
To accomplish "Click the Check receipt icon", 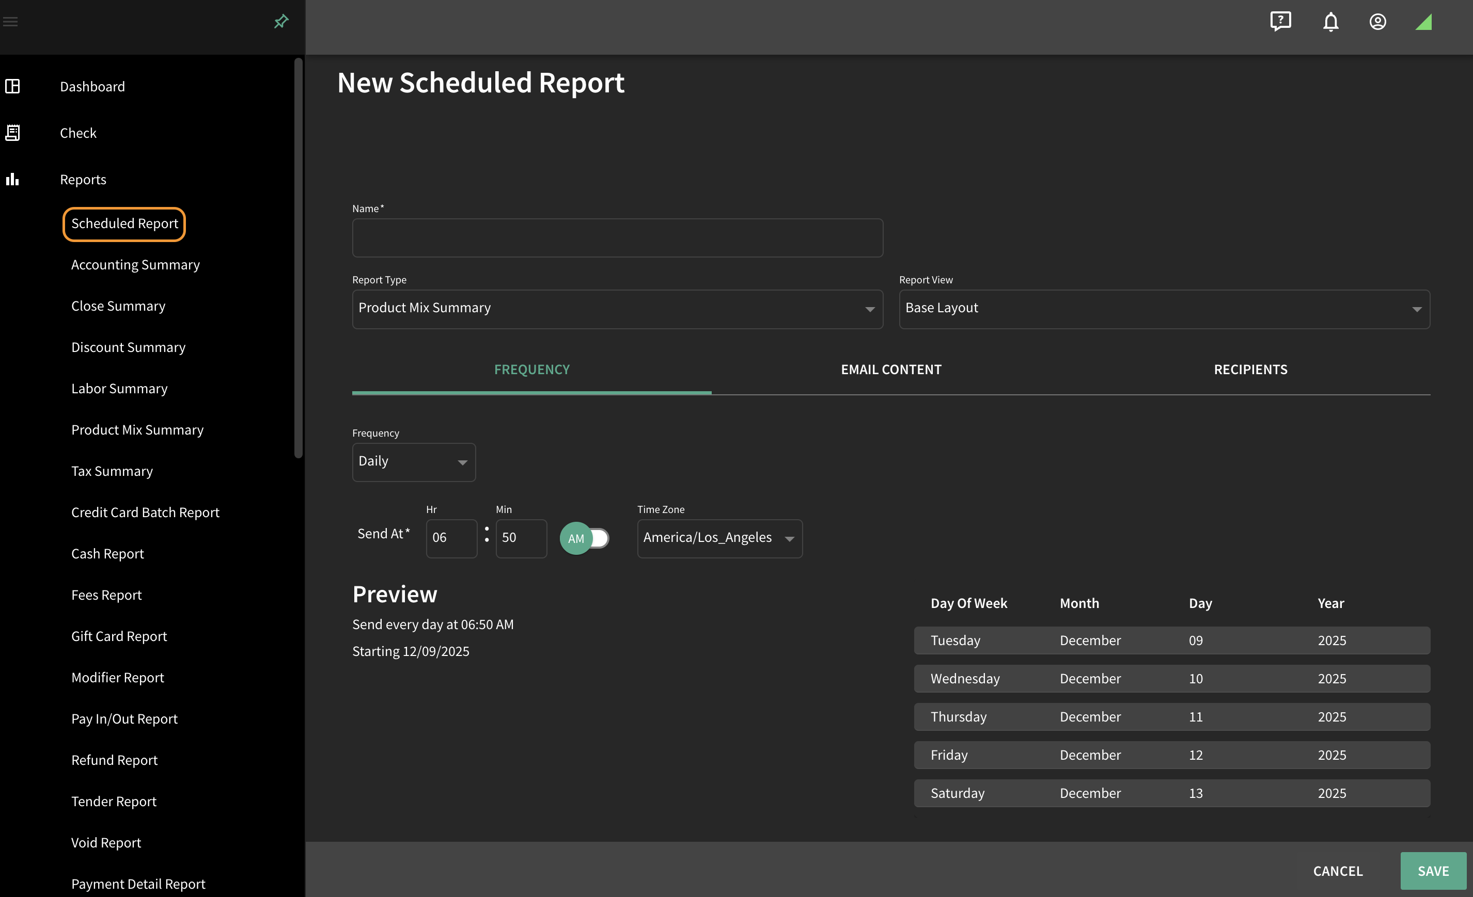I will click(12, 133).
